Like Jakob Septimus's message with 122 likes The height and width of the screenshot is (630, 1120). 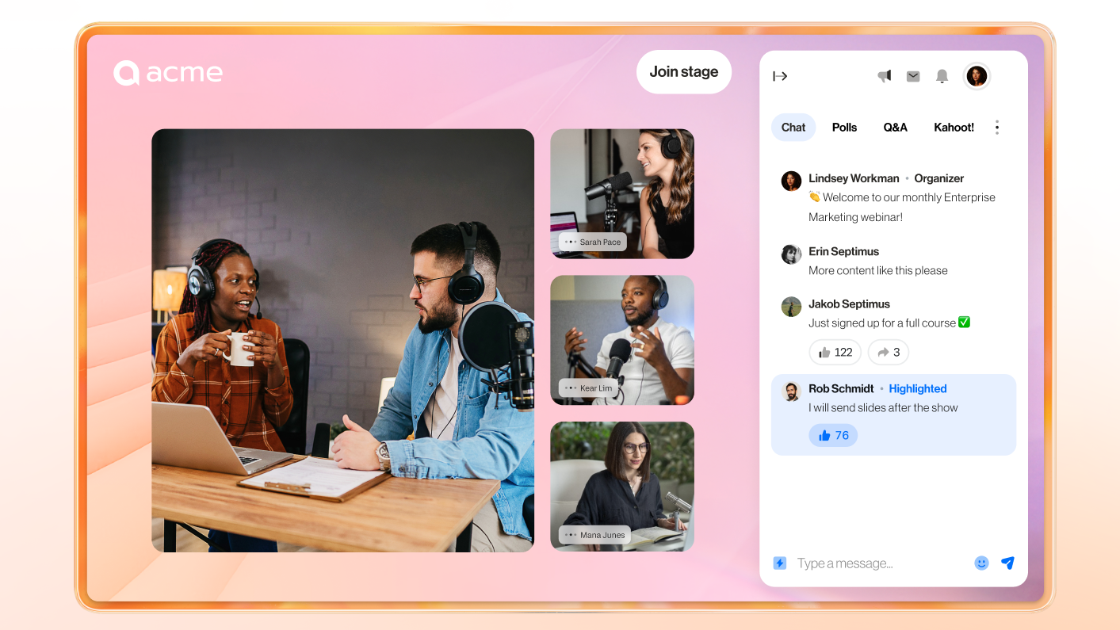point(835,352)
